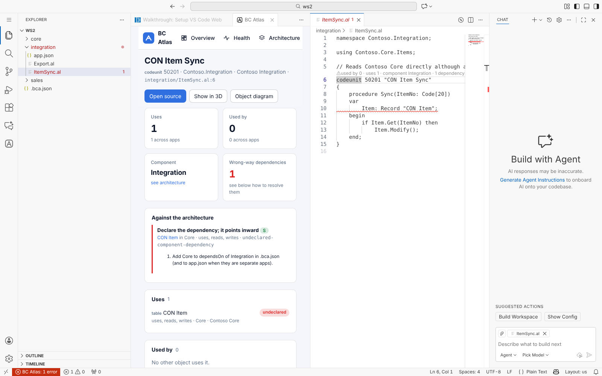Click Generate Agent Instructions link
602x376 pixels.
coord(532,180)
